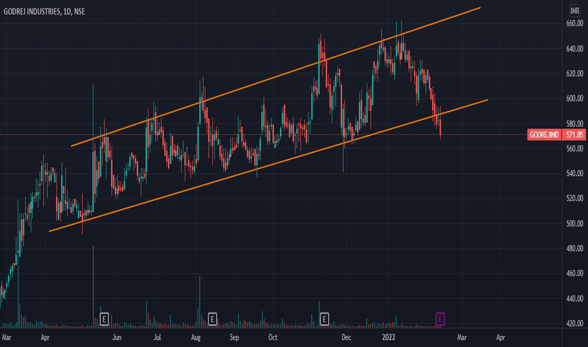Click the purple upcoming earnings marker
Viewport: 588px width, 347px height.
pyautogui.click(x=440, y=319)
